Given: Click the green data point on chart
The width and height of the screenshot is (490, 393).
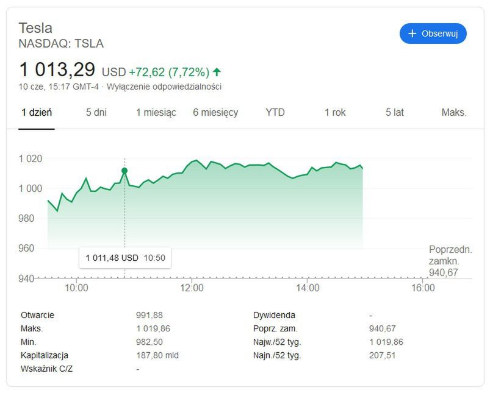Looking at the screenshot, I should tap(124, 171).
